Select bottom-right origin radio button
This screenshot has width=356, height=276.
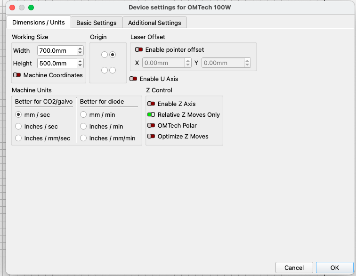pyautogui.click(x=113, y=70)
